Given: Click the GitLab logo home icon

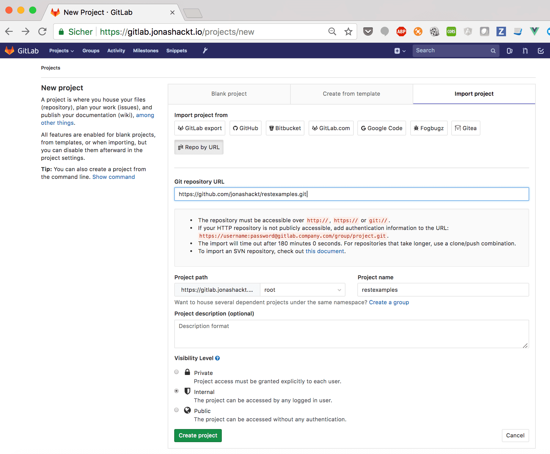Looking at the screenshot, I should (x=10, y=51).
